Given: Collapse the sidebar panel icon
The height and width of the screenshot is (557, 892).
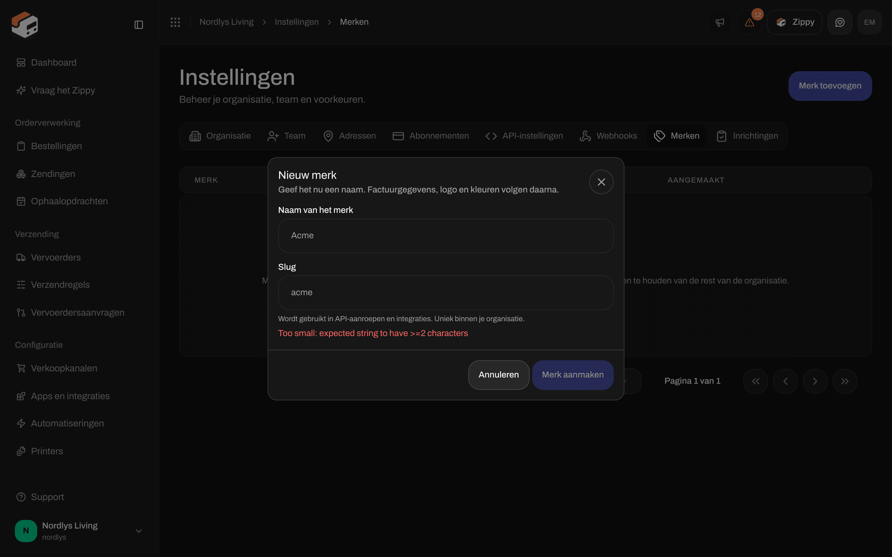Looking at the screenshot, I should point(138,25).
